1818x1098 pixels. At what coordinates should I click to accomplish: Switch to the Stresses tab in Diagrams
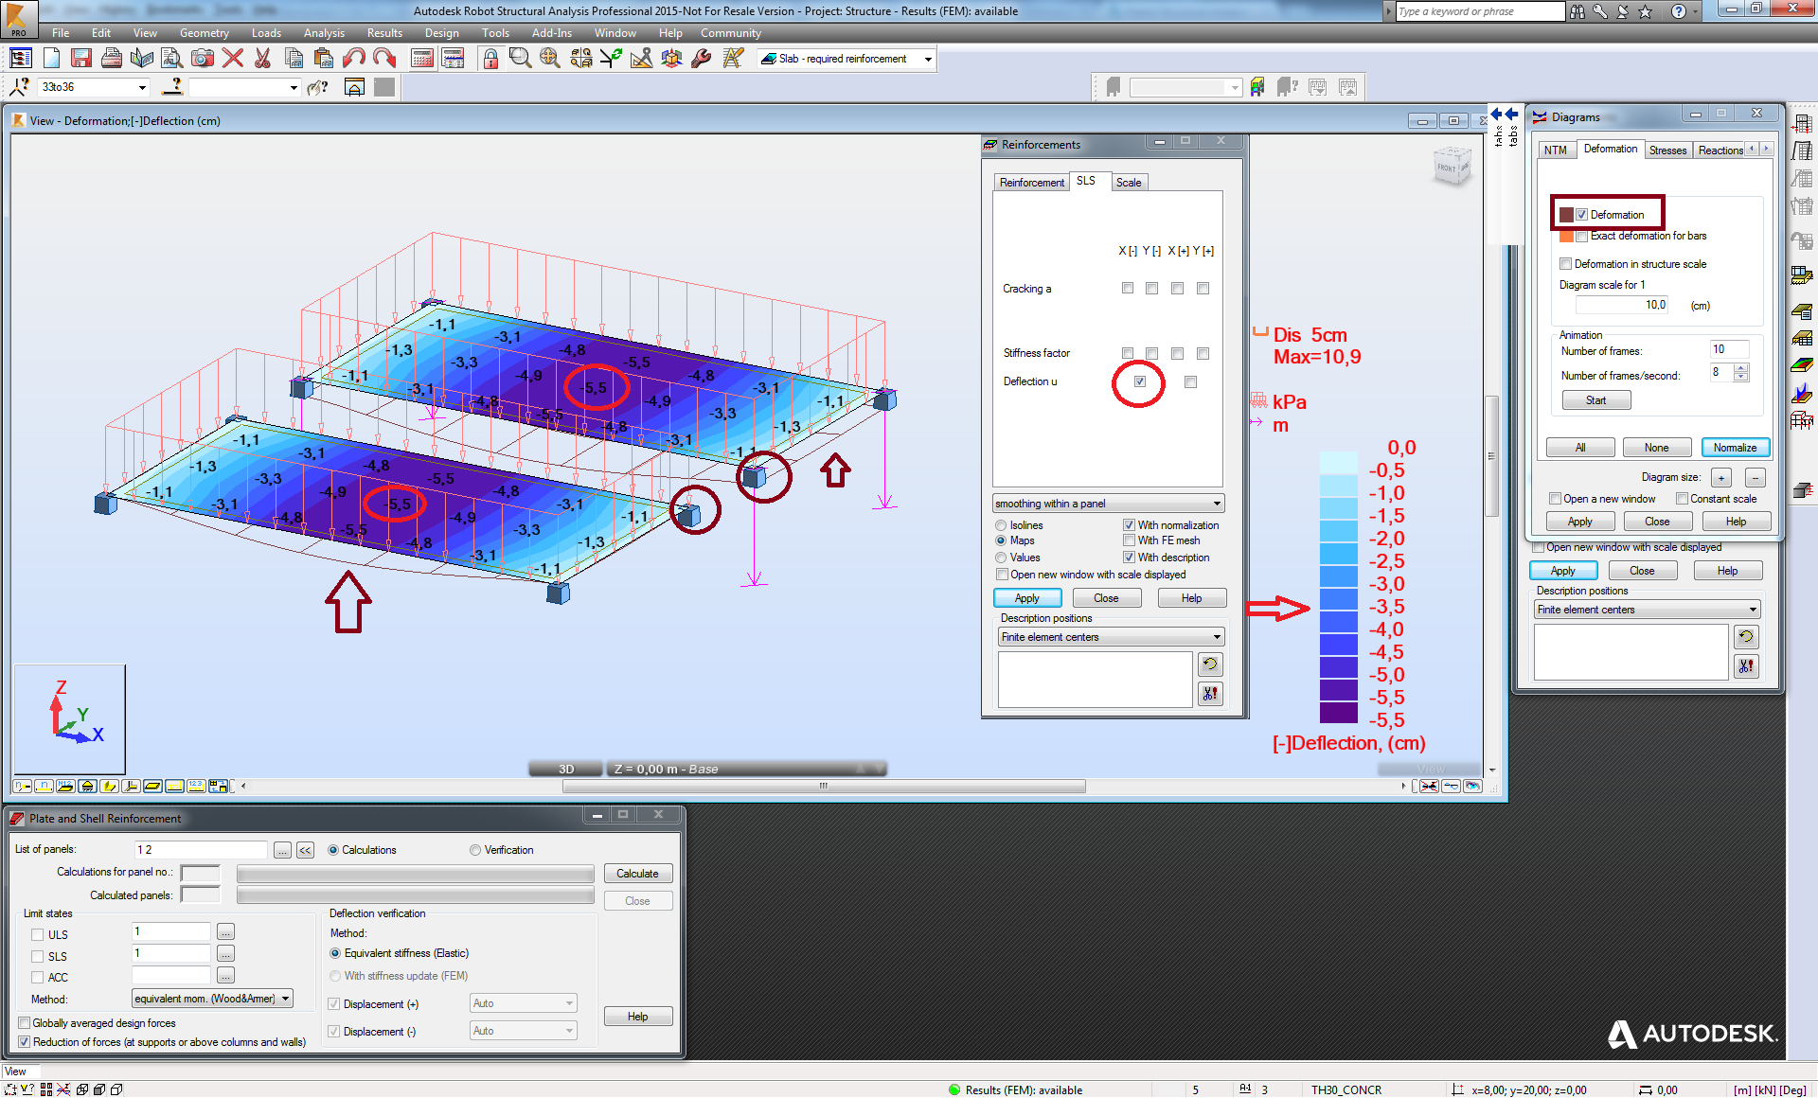pyautogui.click(x=1666, y=151)
